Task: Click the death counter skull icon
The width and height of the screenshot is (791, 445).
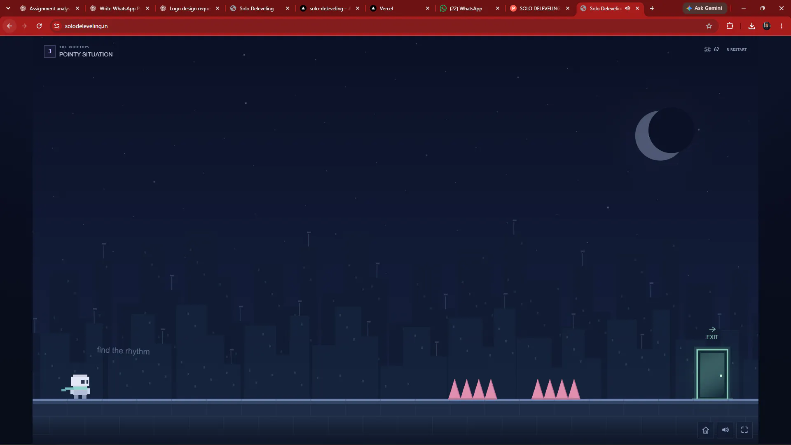Action: tap(707, 49)
